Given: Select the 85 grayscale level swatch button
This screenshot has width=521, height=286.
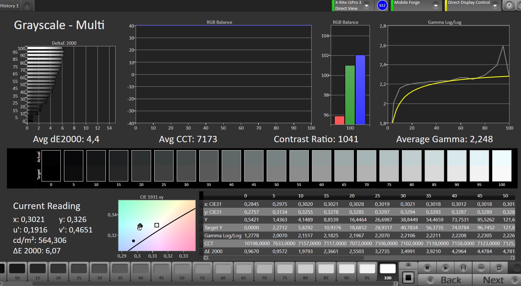Looking at the screenshot, I should click(x=326, y=272).
